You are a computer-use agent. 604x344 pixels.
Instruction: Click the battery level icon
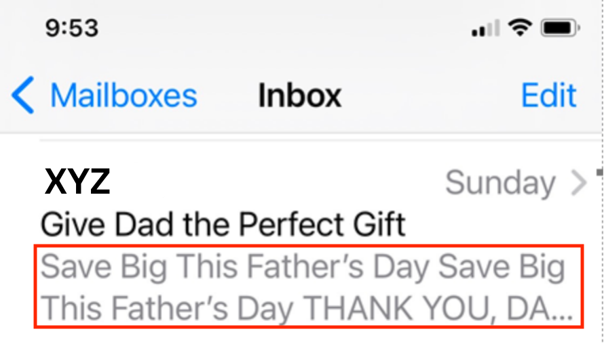[x=560, y=28]
